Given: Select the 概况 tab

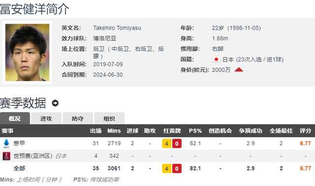Looking at the screenshot, I should (x=15, y=118).
